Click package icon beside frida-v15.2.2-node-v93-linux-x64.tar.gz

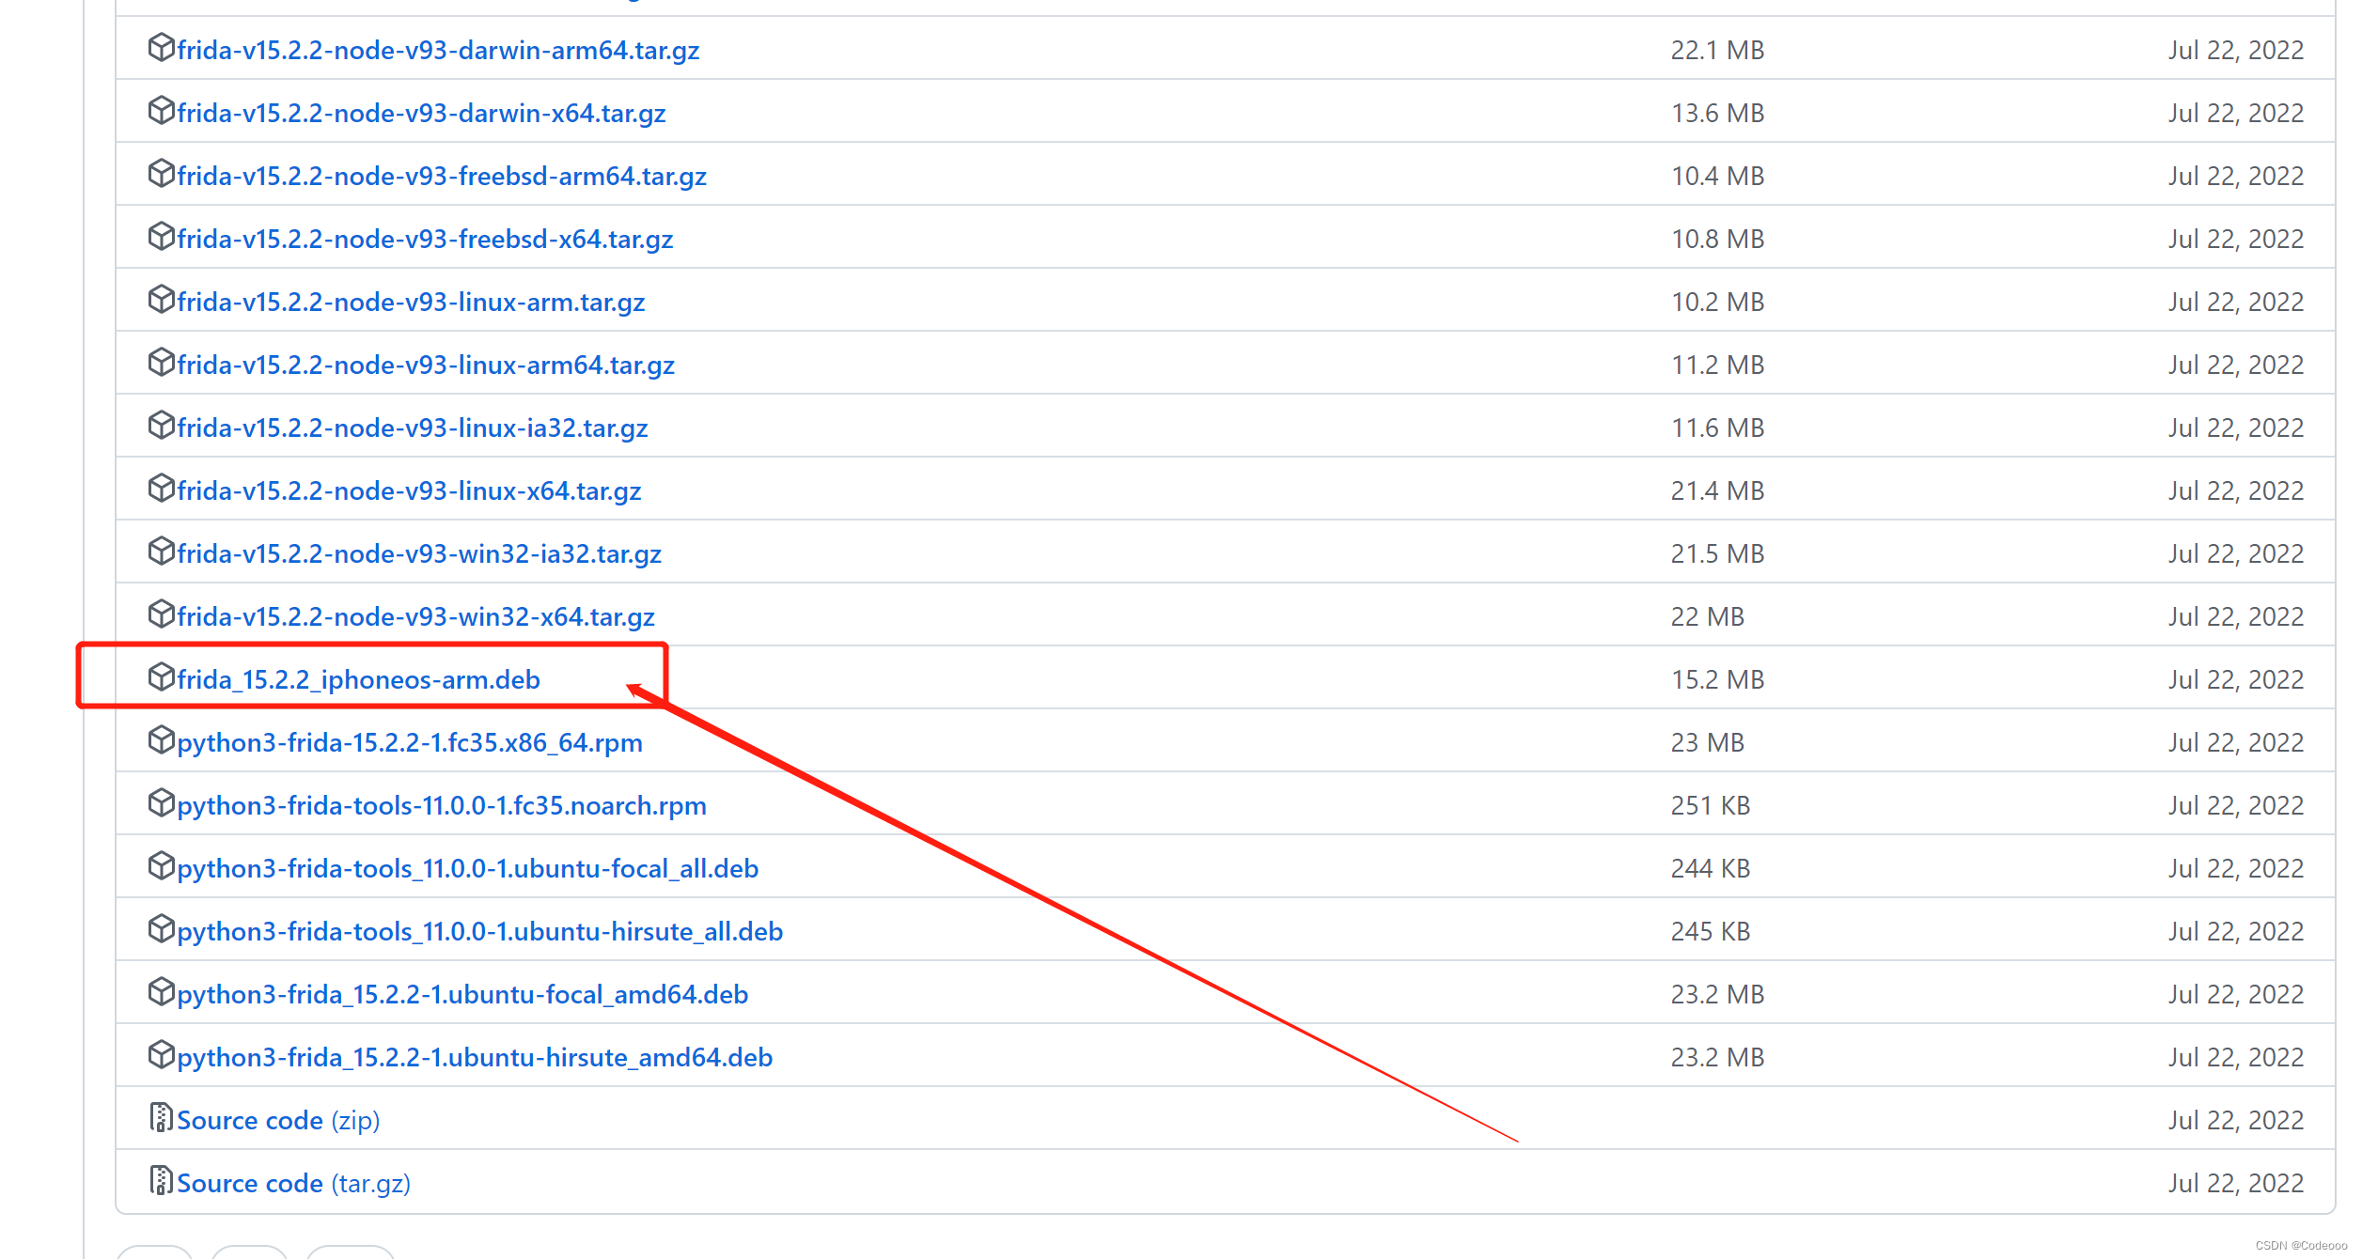(x=162, y=488)
